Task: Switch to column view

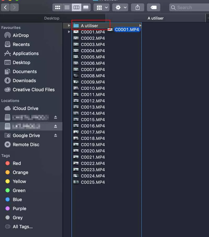Action: click(x=76, y=7)
